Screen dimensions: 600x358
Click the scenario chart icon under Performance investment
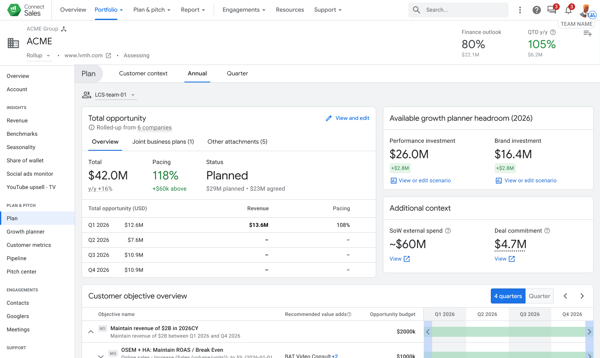(393, 181)
